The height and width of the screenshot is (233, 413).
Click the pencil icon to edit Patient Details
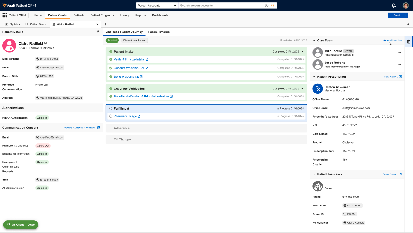[97, 32]
